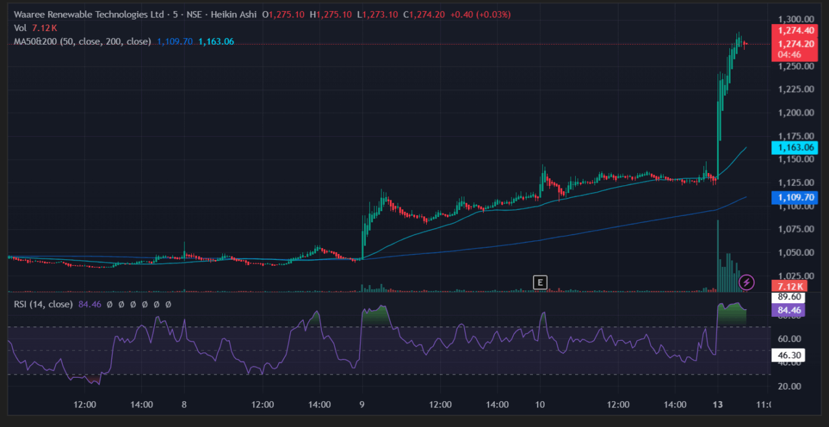Screen dimensions: 829x427
Task: Click the date label 13 on time axis
Action: click(717, 405)
